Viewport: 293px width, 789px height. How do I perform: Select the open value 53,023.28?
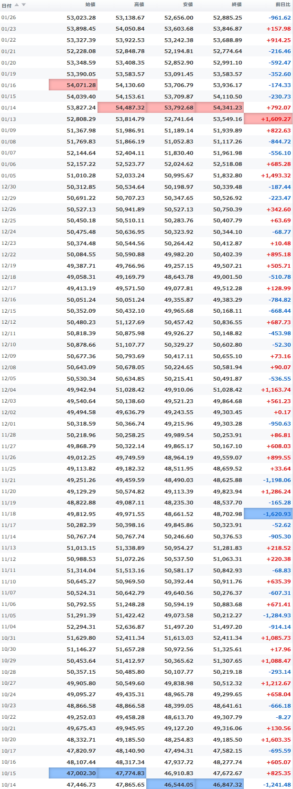81,18
